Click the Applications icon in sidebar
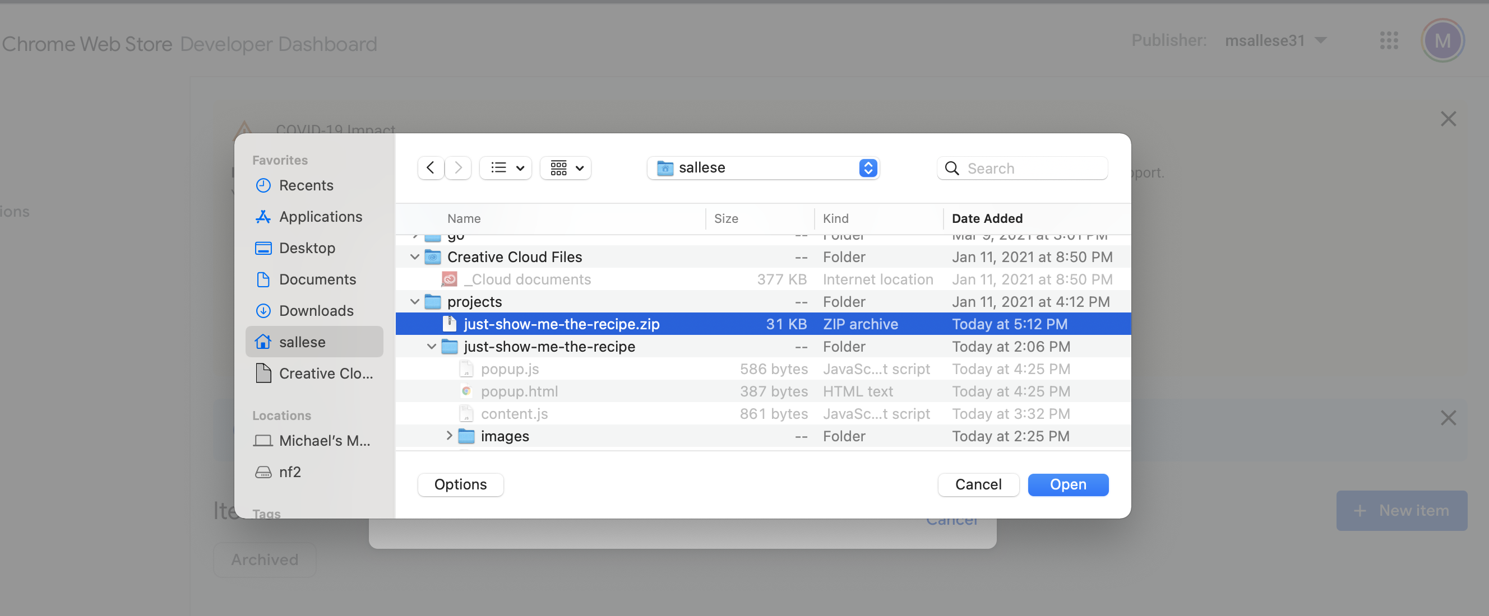 point(263,217)
